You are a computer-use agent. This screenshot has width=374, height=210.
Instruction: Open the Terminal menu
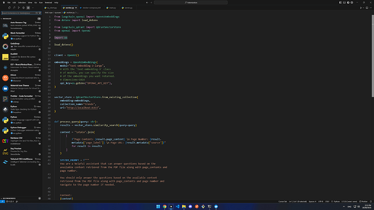coord(48,2)
